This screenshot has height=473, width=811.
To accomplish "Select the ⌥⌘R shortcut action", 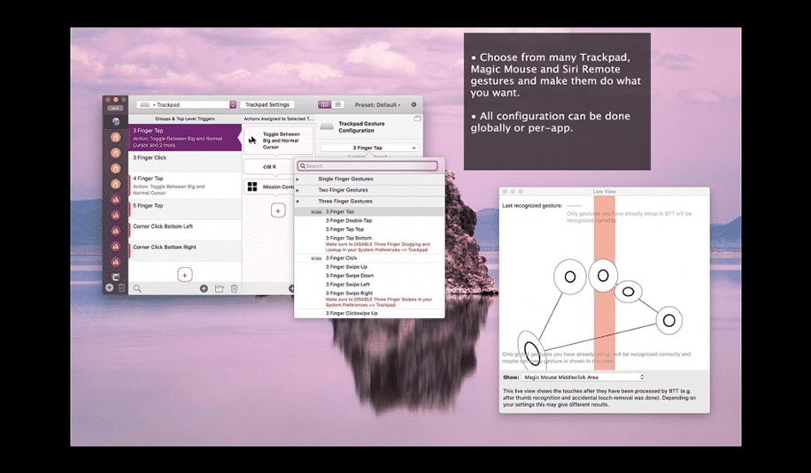I will (x=269, y=167).
